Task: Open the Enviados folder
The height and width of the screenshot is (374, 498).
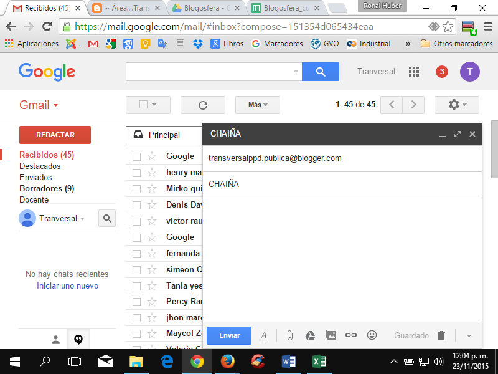Action: (35, 177)
